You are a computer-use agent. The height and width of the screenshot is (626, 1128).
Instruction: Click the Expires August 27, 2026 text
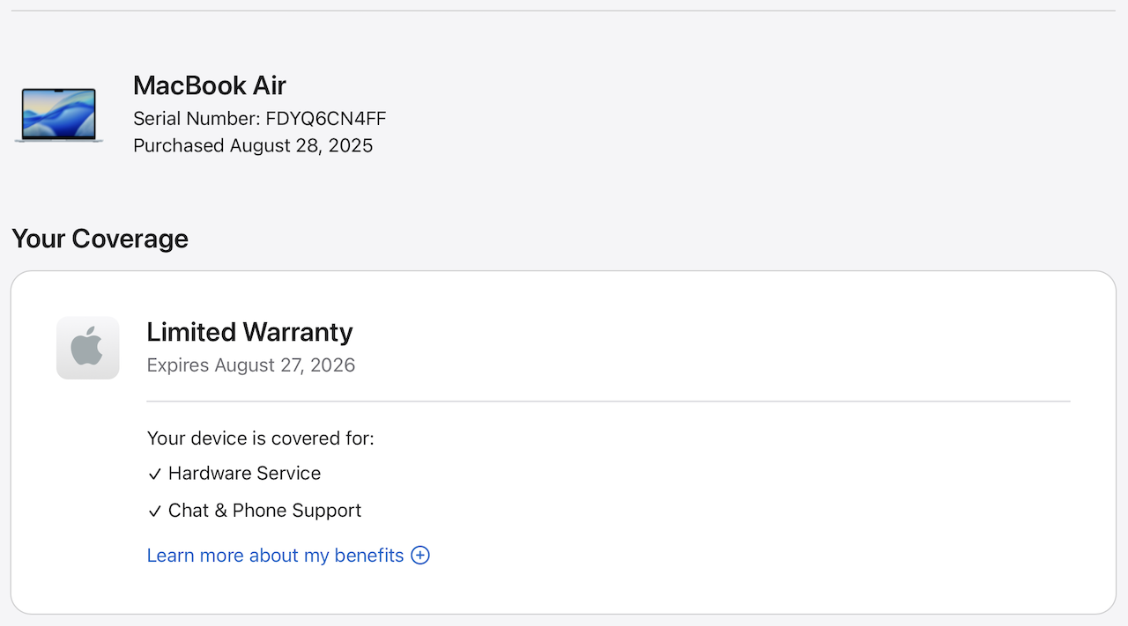point(250,365)
